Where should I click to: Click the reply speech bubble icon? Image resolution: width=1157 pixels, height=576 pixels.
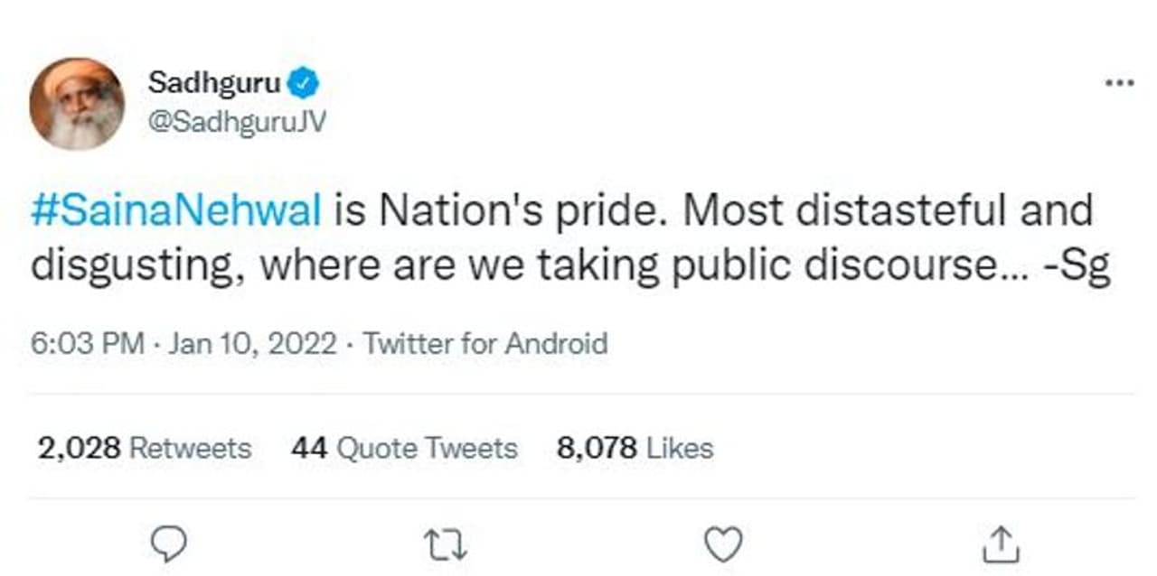coord(167,544)
